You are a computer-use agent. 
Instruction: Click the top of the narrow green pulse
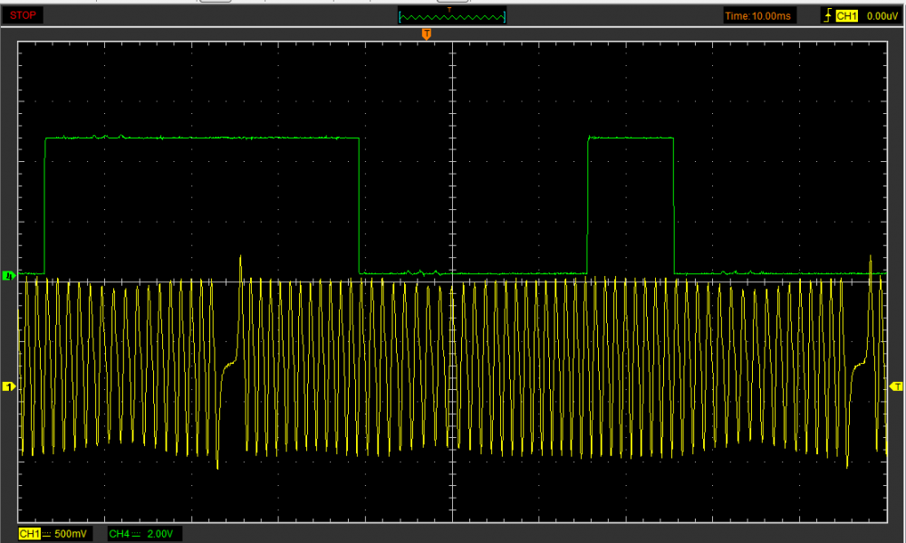(631, 138)
